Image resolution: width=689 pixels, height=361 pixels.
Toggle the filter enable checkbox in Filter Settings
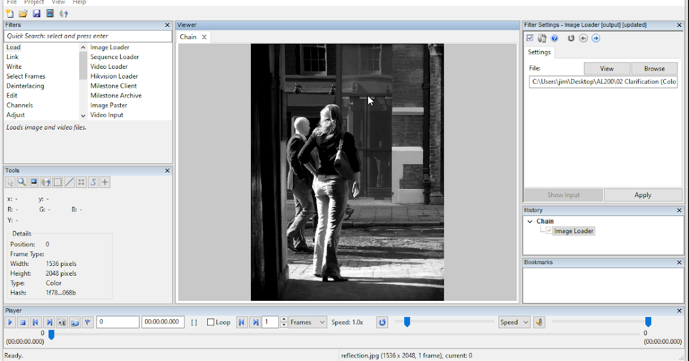click(530, 38)
